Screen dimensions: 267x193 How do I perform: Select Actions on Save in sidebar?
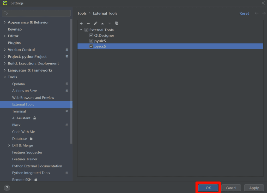click(25, 91)
